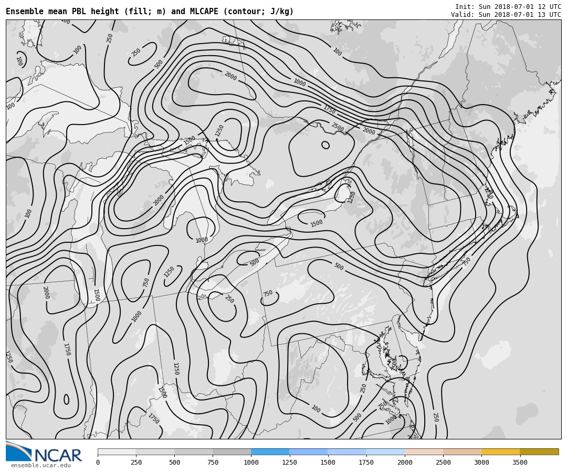Click the NCAR logo
Viewport: 567px width, 472px height.
(x=44, y=452)
